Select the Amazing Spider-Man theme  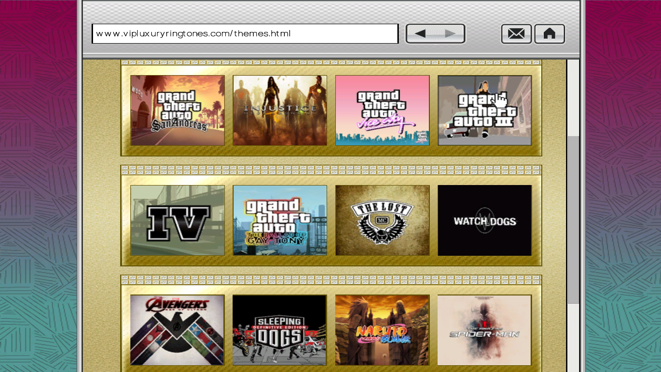coord(485,330)
